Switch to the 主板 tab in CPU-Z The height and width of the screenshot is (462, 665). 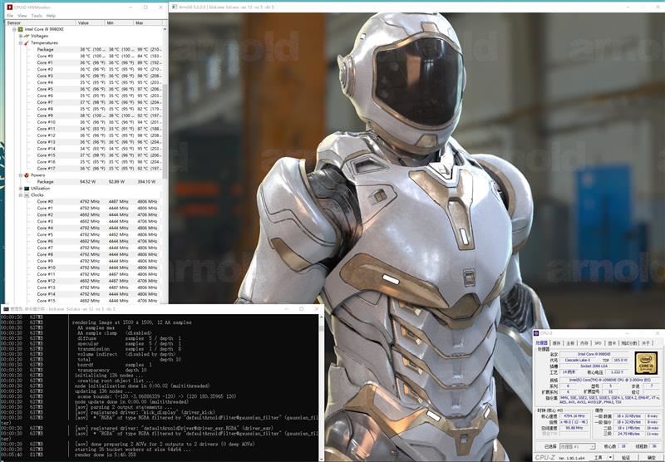pos(570,343)
